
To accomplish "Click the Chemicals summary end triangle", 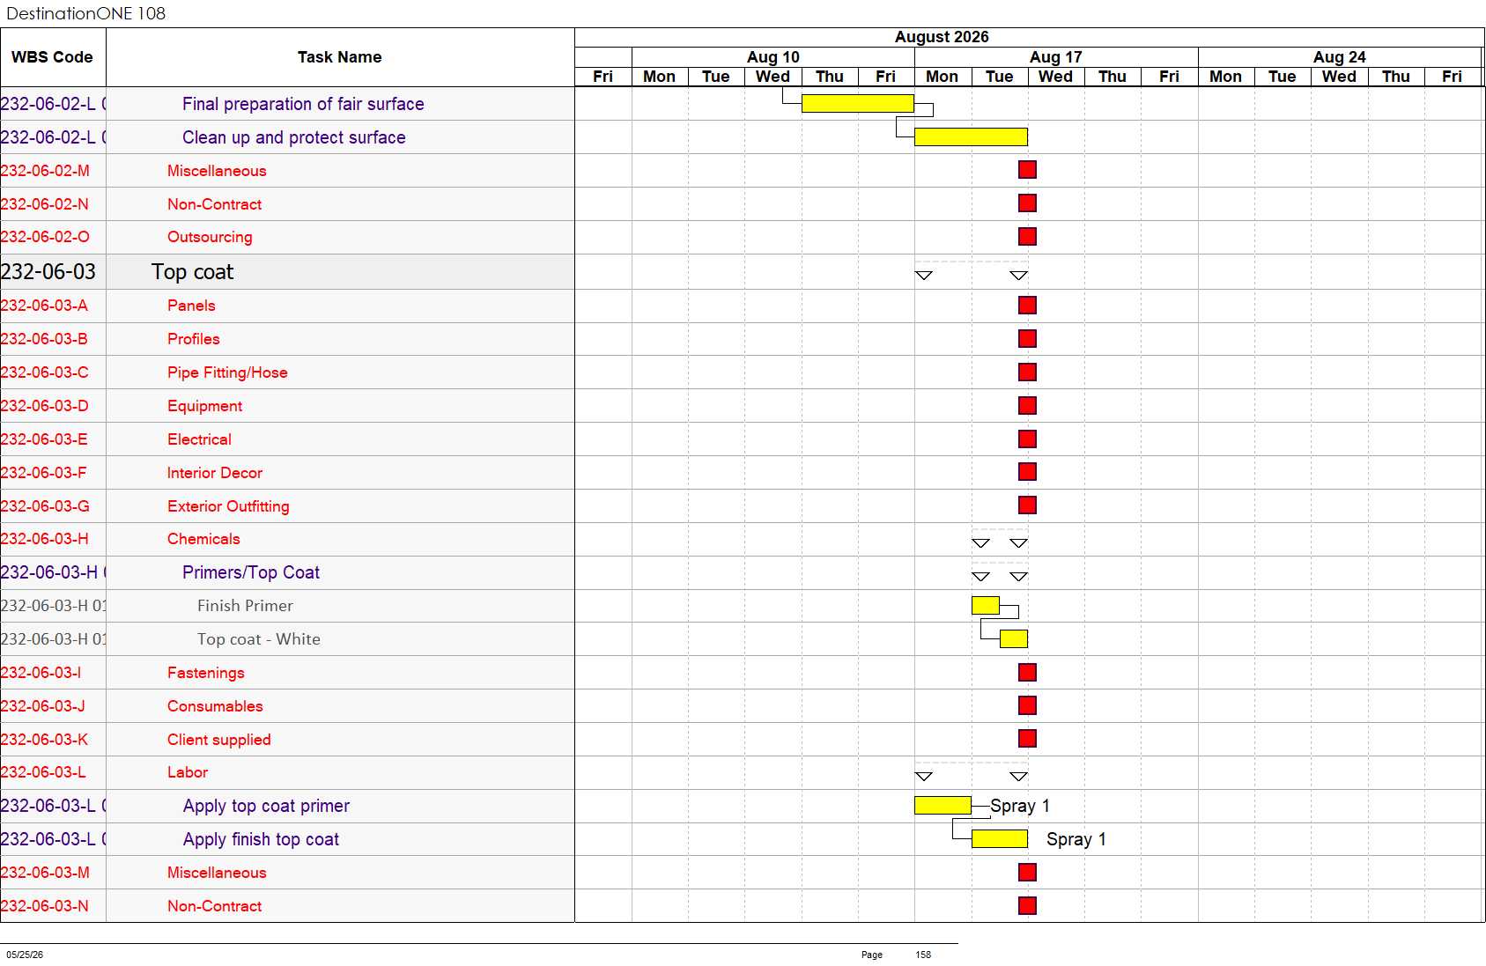I will tap(1018, 543).
